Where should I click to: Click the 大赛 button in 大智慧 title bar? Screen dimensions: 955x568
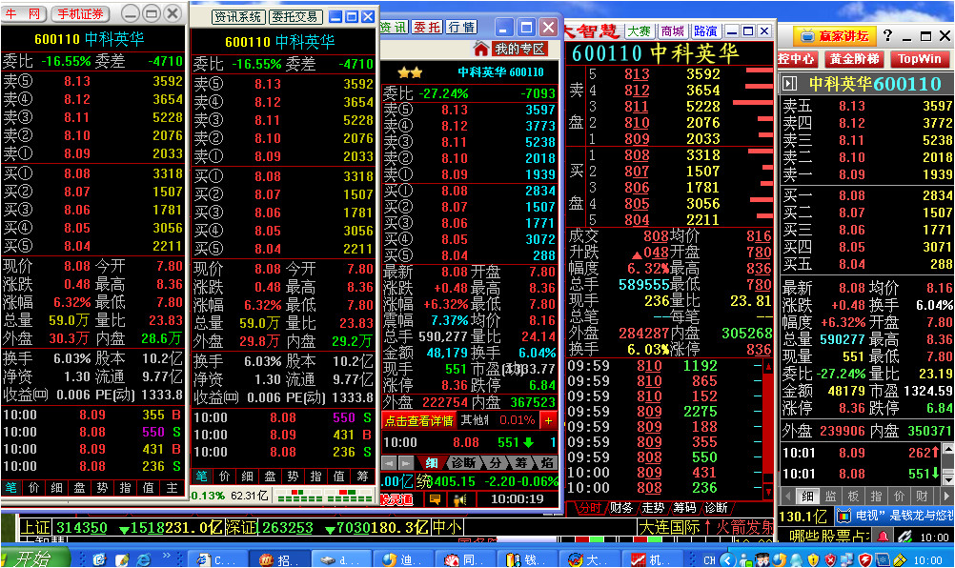639,30
